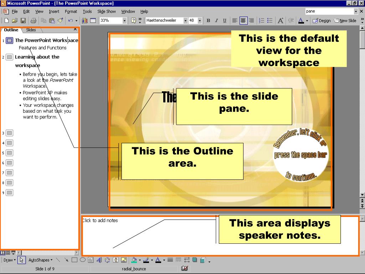Toggle Italic formatting

[216, 20]
